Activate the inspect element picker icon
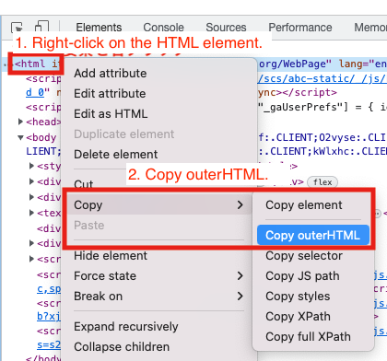Viewport: 387px width, 361px height. [17, 27]
